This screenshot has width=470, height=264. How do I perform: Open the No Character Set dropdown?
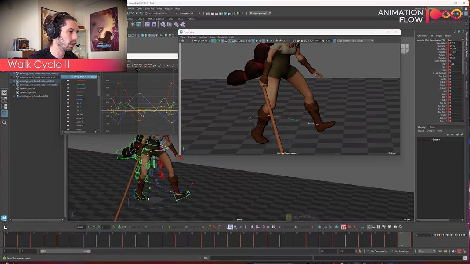380,252
